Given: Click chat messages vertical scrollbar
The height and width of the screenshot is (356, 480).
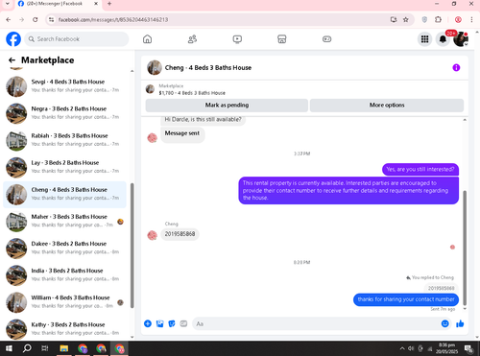Looking at the screenshot, I should [x=465, y=248].
